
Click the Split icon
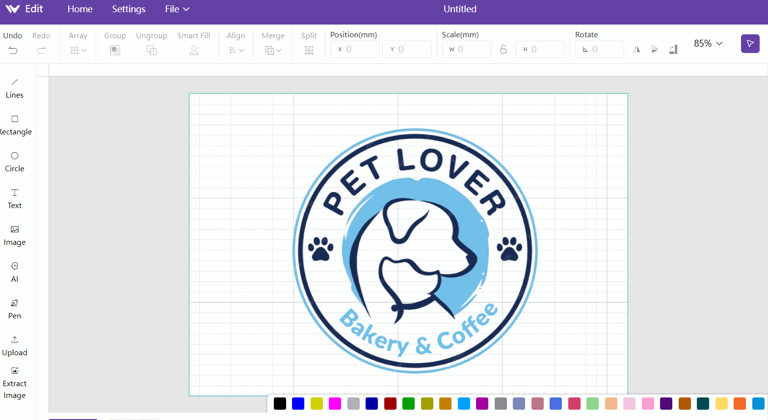click(309, 50)
